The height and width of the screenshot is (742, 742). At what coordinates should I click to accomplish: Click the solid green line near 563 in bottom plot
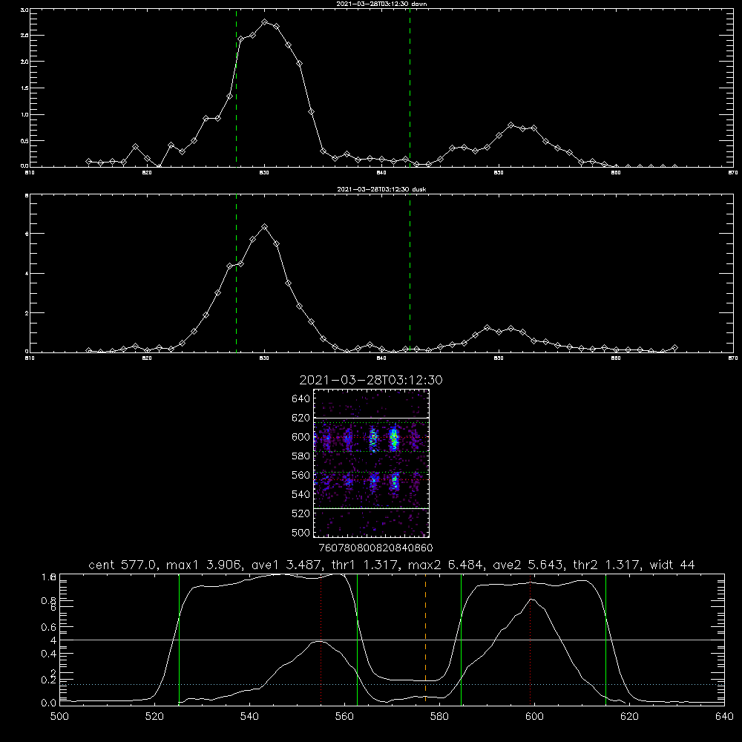[357, 639]
